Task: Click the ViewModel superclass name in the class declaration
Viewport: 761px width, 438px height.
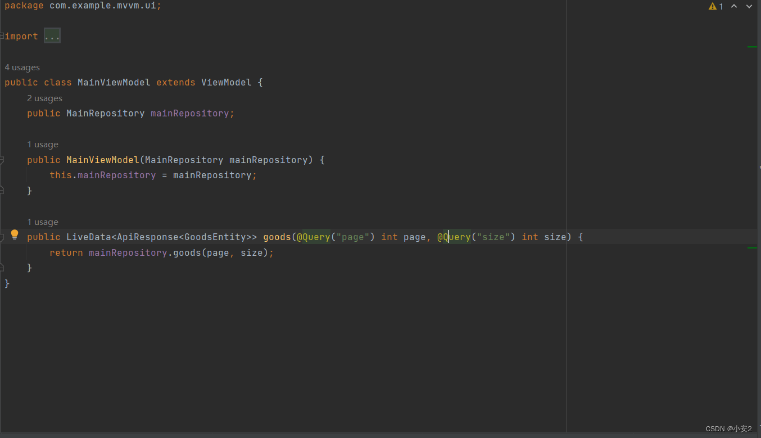Action: (x=226, y=82)
